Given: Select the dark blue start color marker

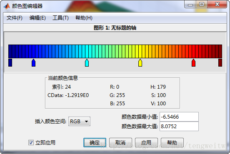Looking at the screenshot, I should 10,62.
